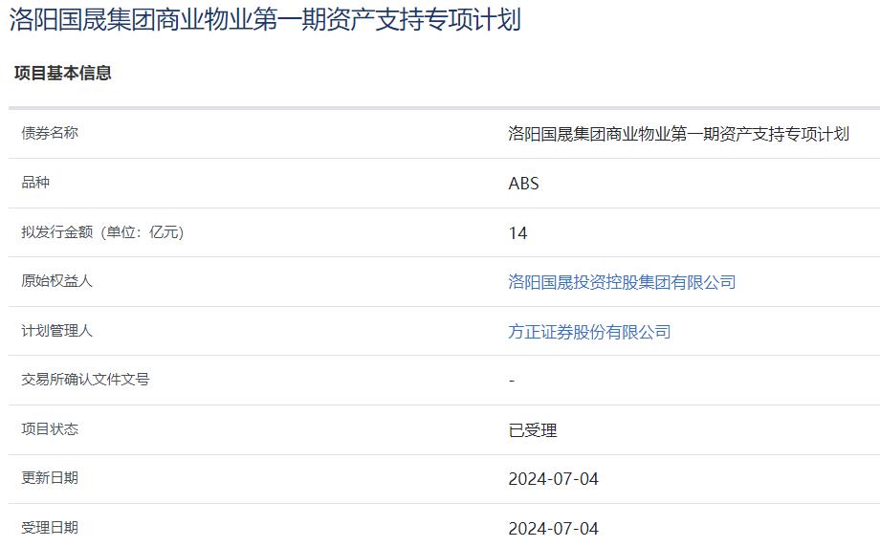Click the 交易所确认文件文号 label
880x547 pixels.
click(x=85, y=380)
